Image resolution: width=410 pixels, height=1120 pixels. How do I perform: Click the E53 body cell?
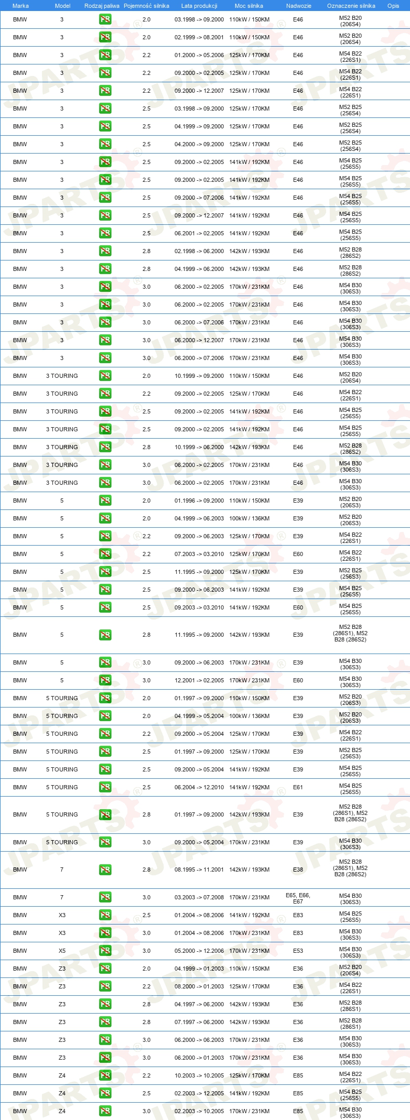coord(298,951)
